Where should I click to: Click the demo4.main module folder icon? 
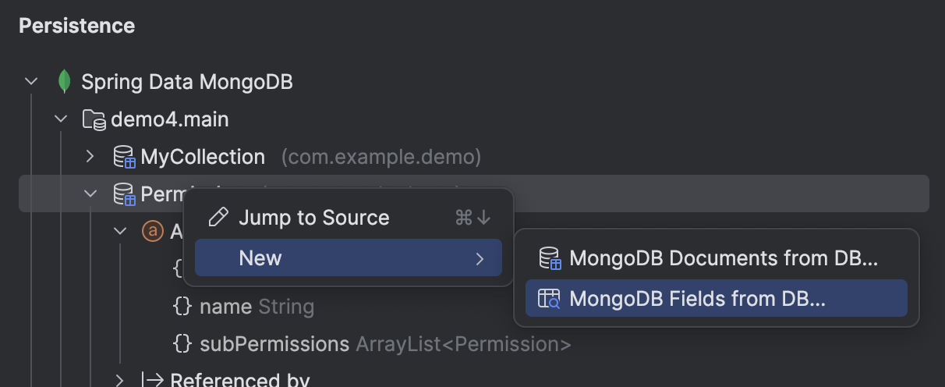[x=94, y=119]
